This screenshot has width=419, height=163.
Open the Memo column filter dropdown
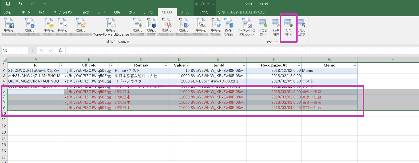point(355,66)
